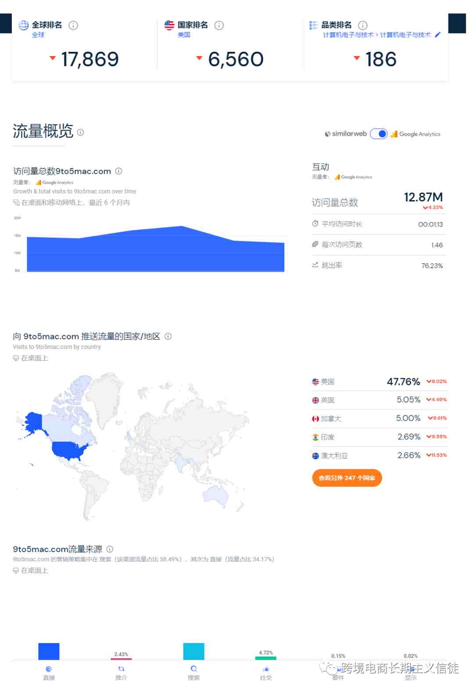Select the United States on world map

click(69, 450)
